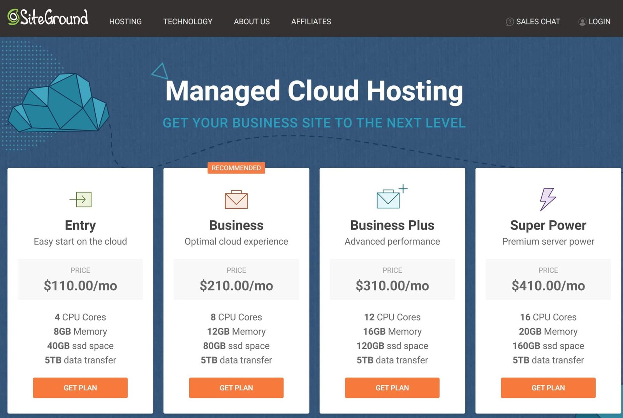Get the Business plan
Screen dimensions: 623x418
click(x=236, y=388)
